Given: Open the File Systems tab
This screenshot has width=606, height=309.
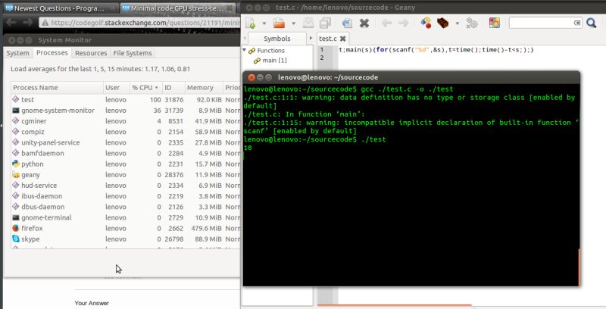Looking at the screenshot, I should click(133, 53).
